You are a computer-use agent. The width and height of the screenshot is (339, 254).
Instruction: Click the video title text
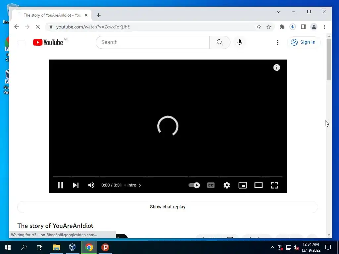55,226
